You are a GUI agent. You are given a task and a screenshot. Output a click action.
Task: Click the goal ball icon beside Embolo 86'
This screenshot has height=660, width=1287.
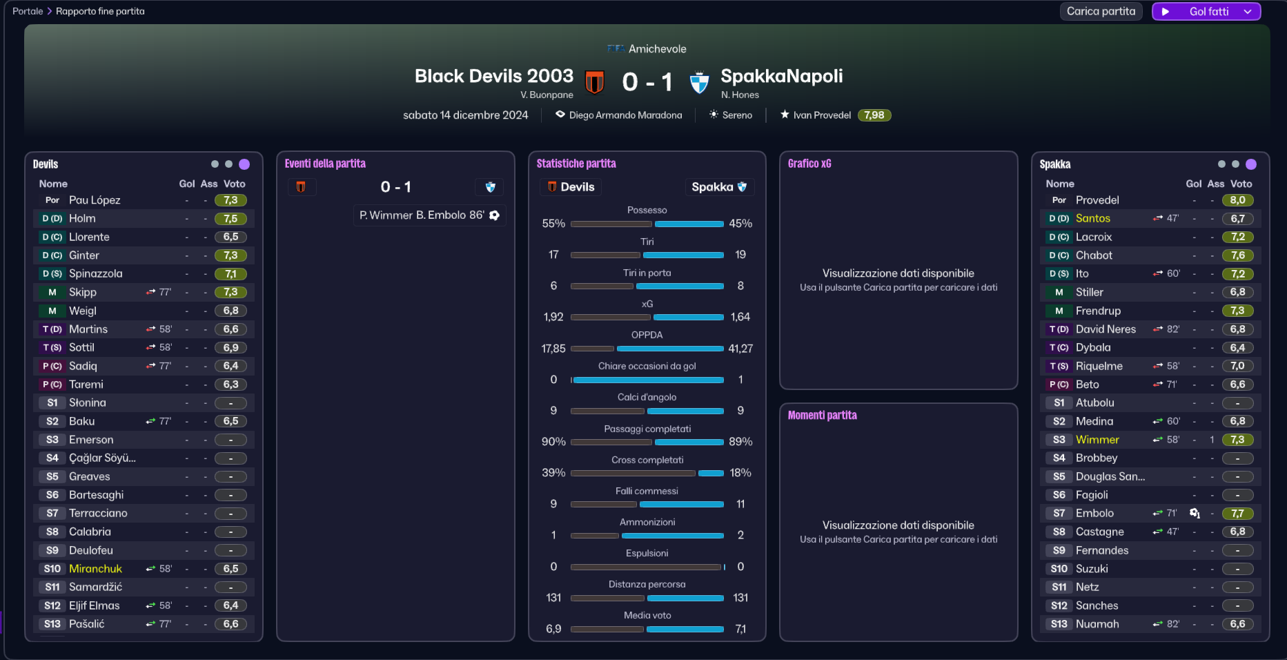494,215
